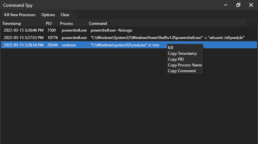Viewport: 258px width, 144px height.
Task: Open the Options menu
Action: click(48, 15)
